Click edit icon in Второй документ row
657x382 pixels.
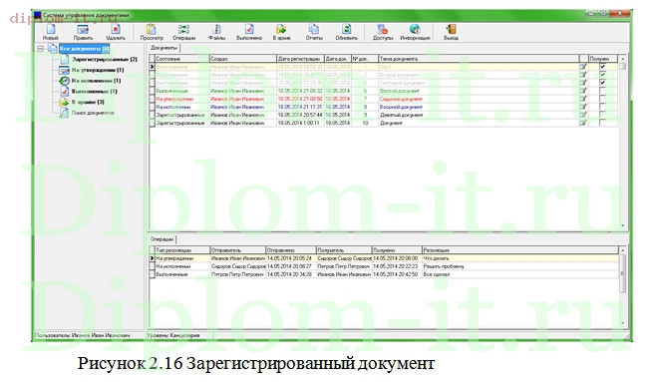tap(583, 74)
